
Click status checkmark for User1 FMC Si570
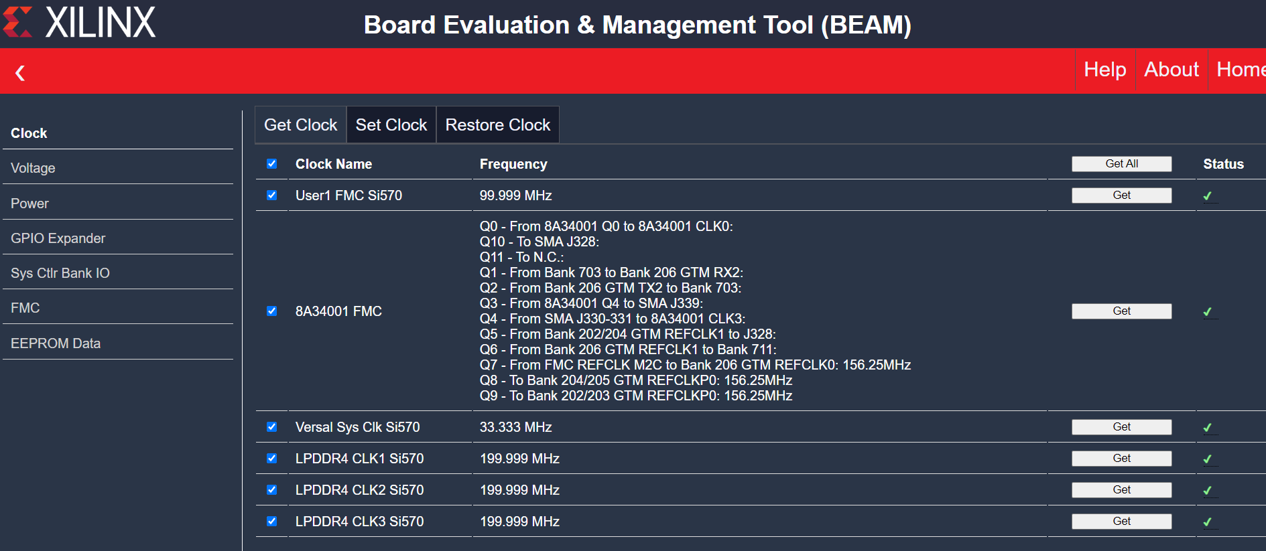pyautogui.click(x=1207, y=196)
